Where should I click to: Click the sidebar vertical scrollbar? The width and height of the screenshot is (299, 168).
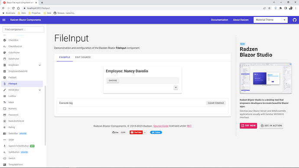pos(45,116)
